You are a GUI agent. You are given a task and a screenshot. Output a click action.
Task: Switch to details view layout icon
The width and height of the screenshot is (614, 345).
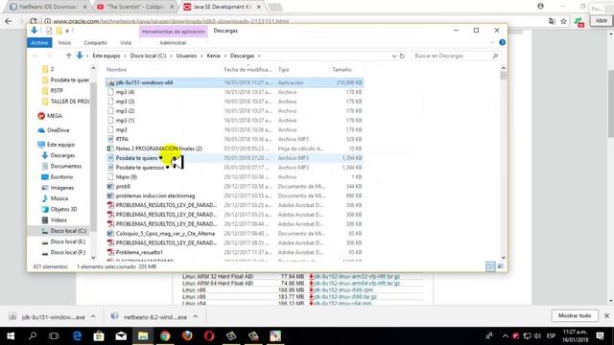pos(490,266)
